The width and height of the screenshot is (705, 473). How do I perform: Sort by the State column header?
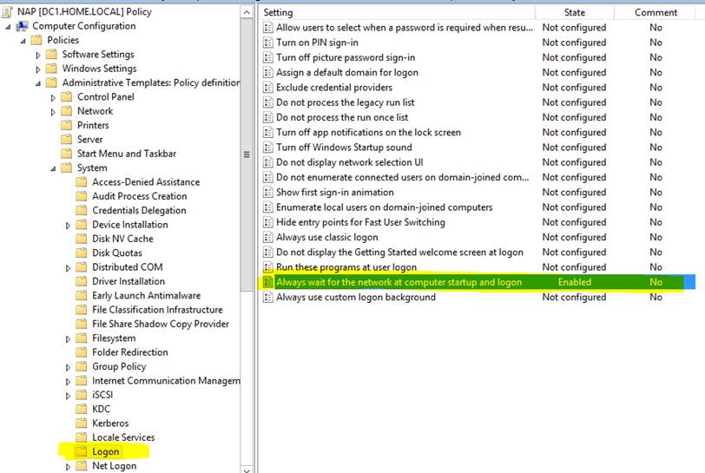[x=575, y=13]
